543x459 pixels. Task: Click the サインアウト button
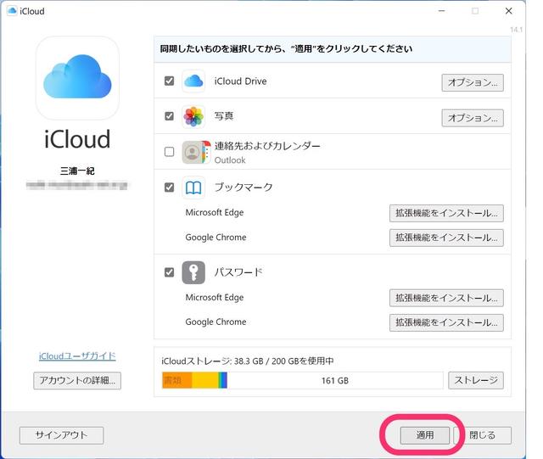[61, 435]
